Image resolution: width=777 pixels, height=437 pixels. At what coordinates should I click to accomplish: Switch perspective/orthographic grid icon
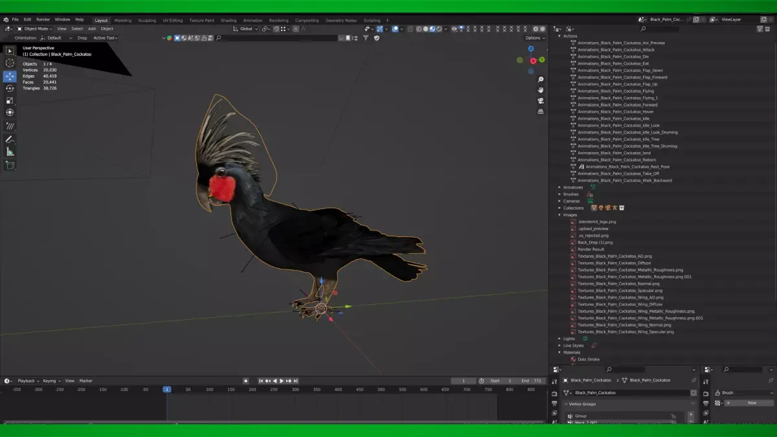coord(541,112)
